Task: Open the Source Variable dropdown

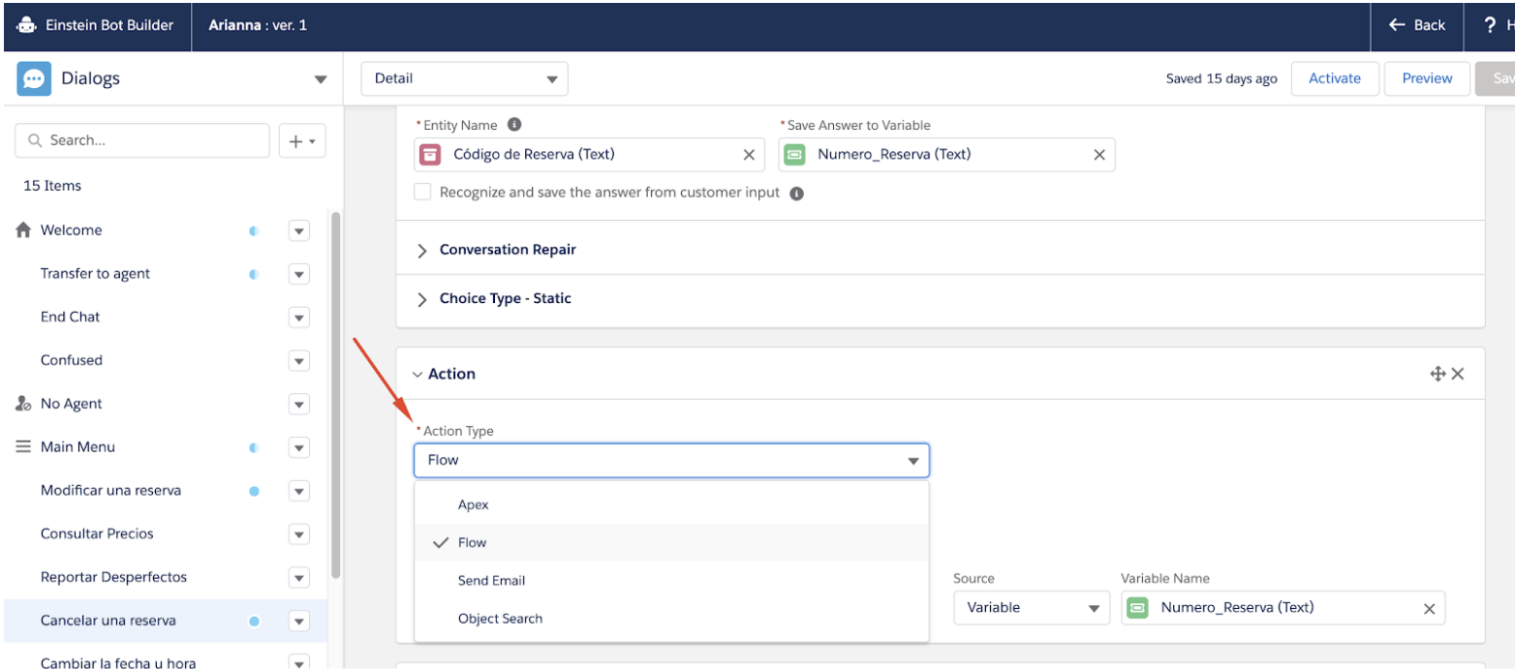Action: point(1031,608)
